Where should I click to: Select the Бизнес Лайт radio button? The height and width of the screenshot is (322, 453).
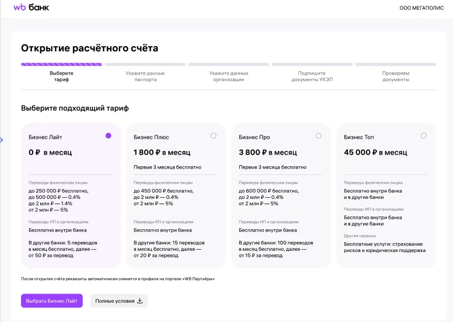click(108, 135)
